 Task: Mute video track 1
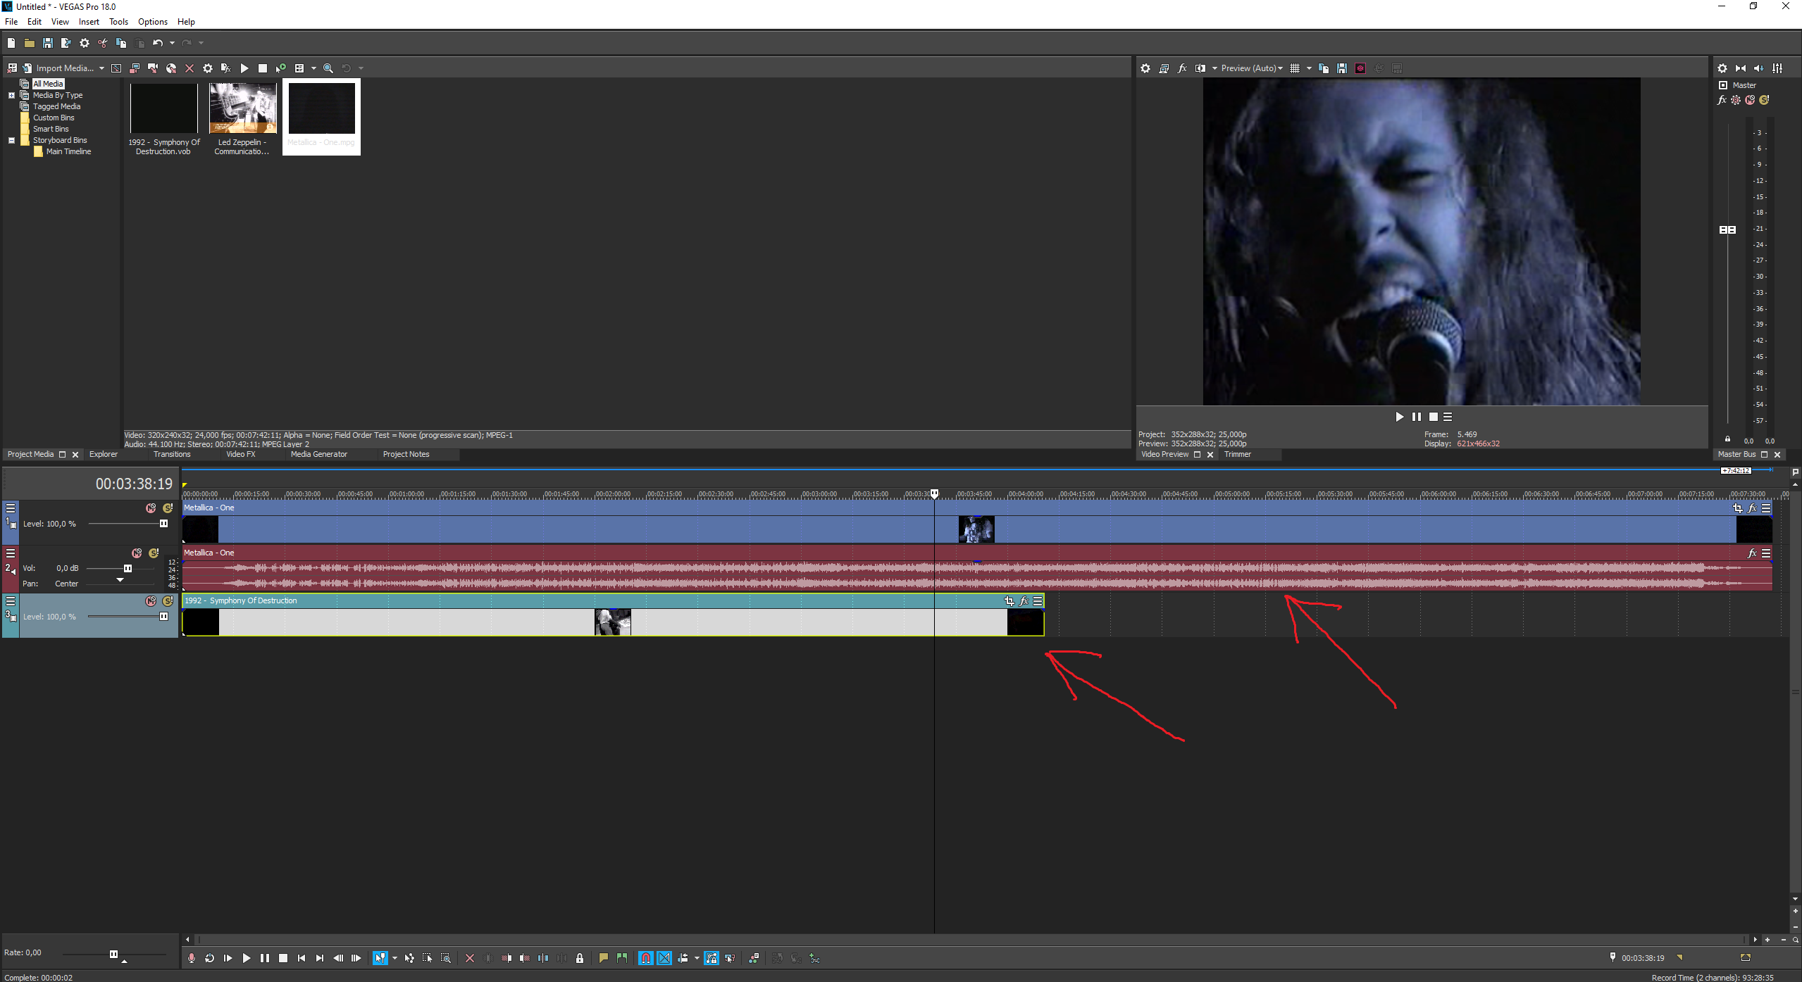(x=151, y=508)
